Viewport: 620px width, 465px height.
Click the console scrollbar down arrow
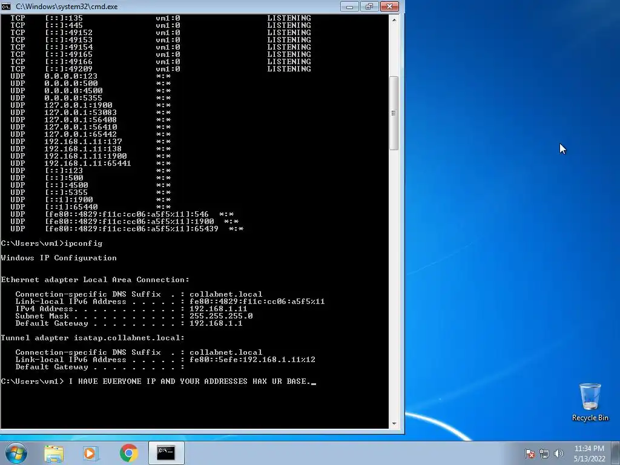click(394, 423)
